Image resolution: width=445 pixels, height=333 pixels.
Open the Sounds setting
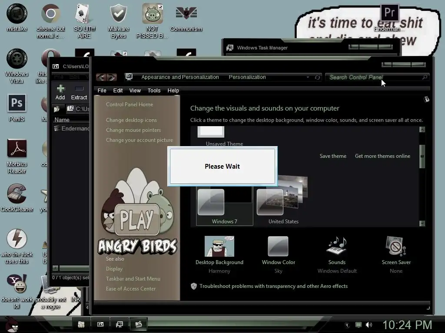337,255
